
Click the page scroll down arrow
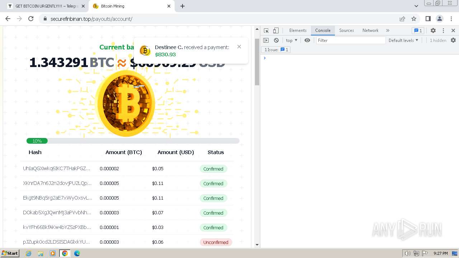257,245
